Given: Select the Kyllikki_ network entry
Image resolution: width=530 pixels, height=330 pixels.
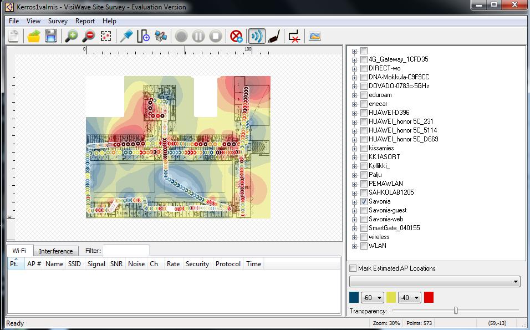Looking at the screenshot, I should click(x=379, y=166).
